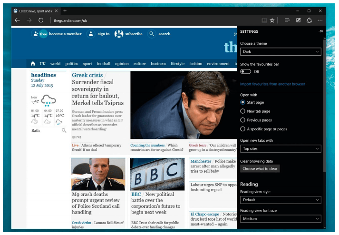The image size is (339, 235).
Task: Click the Tsipras article photo
Action: coord(184,105)
